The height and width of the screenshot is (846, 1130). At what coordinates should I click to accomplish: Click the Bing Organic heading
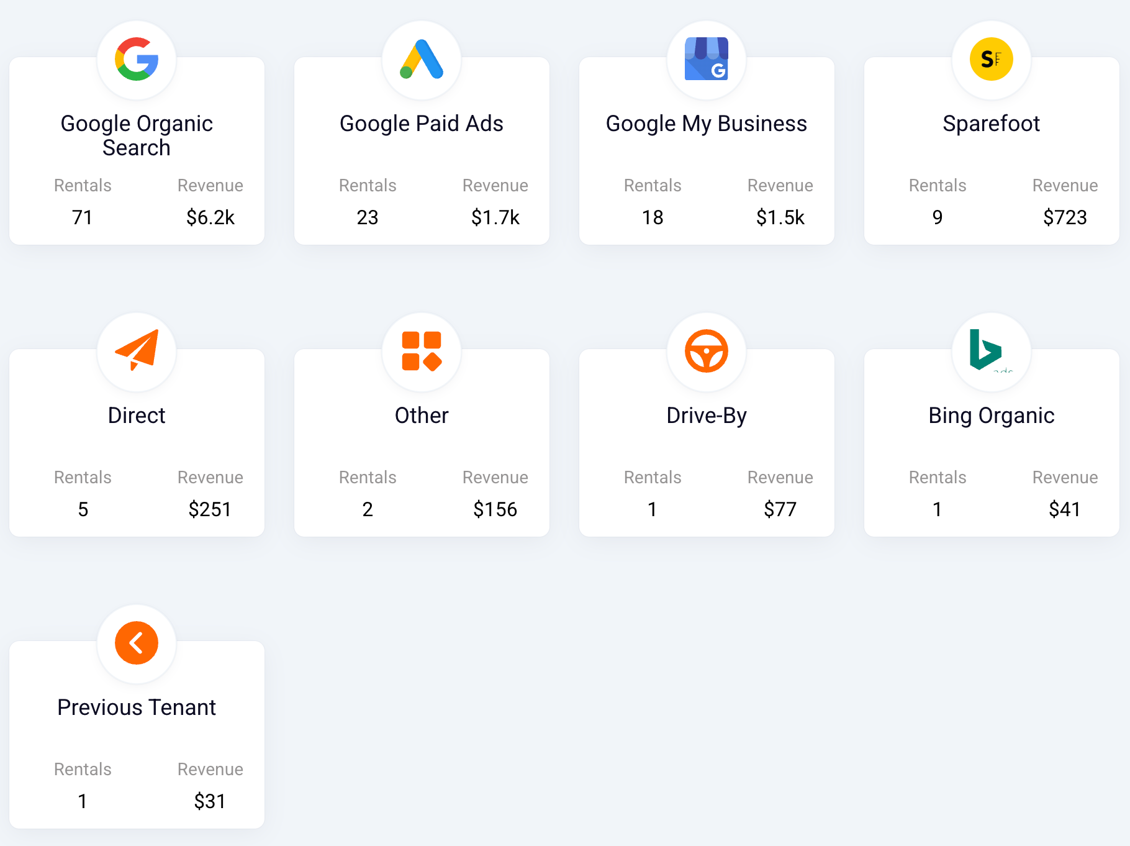(992, 416)
